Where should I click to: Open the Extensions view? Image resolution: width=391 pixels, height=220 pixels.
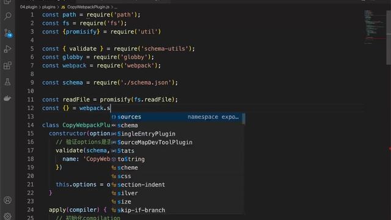(x=8, y=65)
